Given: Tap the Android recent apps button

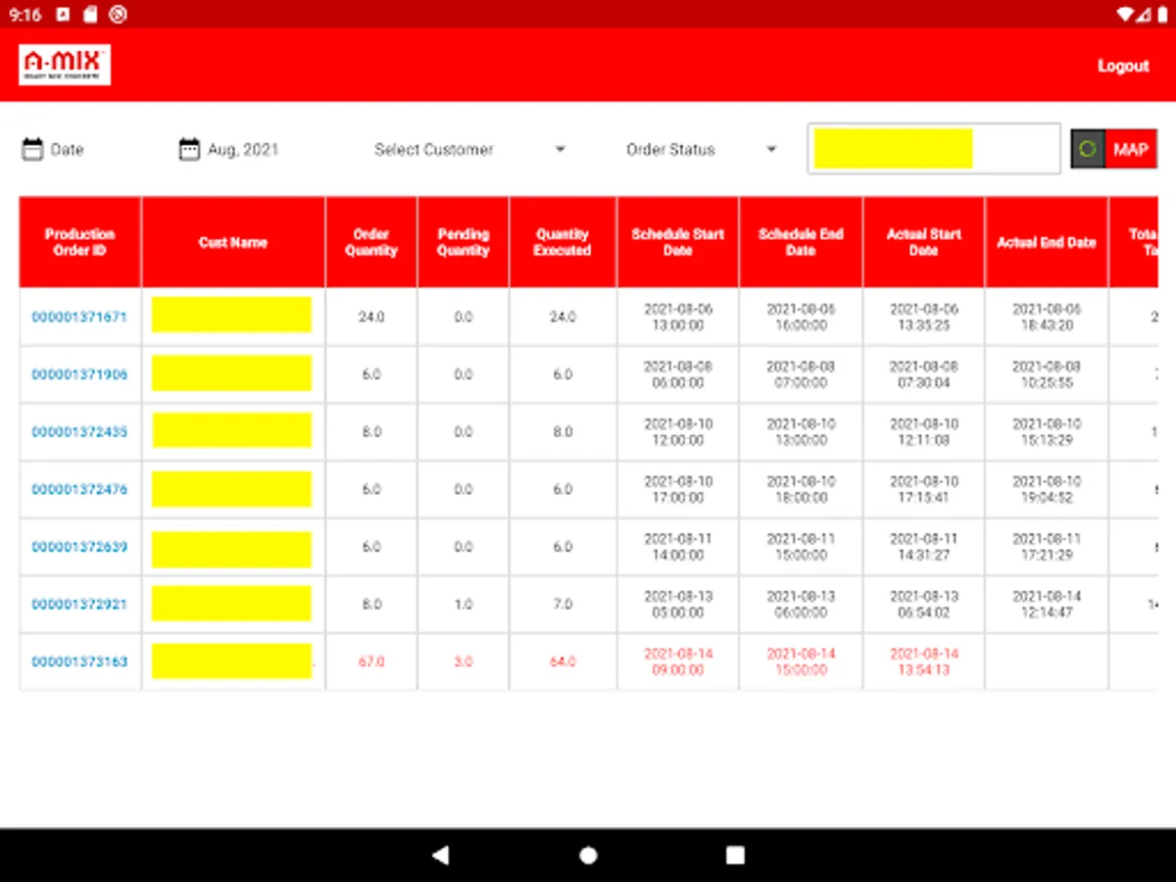Looking at the screenshot, I should [x=735, y=856].
